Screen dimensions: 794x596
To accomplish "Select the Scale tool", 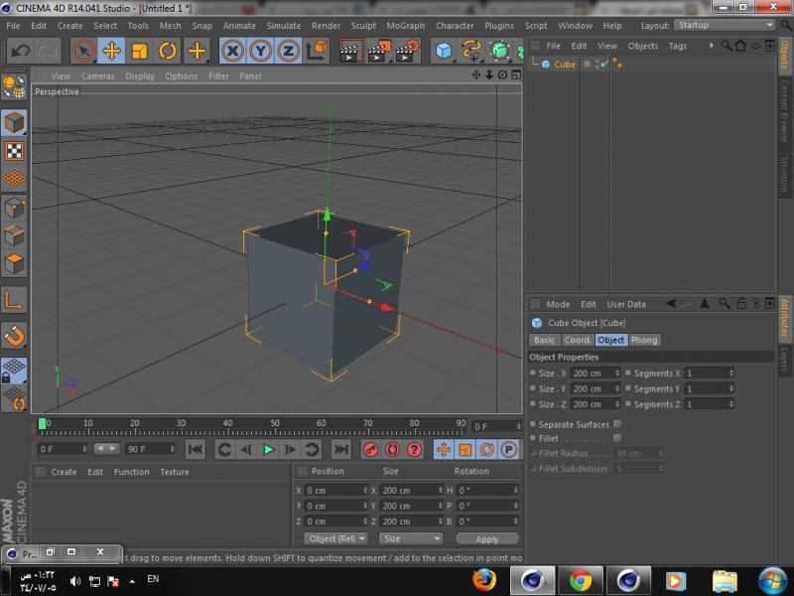I will [140, 51].
